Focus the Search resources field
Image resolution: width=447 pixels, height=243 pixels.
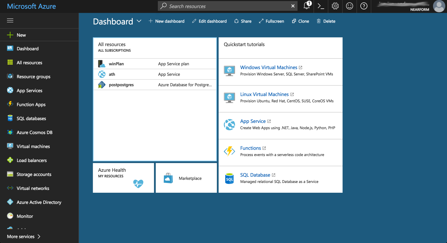tap(228, 6)
